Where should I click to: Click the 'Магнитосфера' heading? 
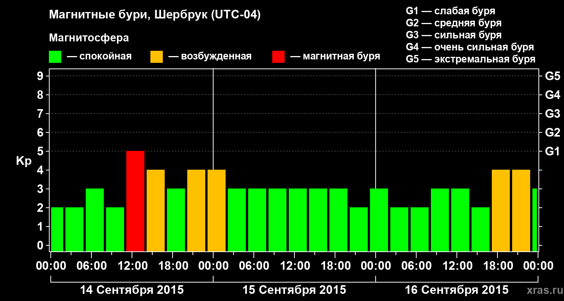click(89, 38)
